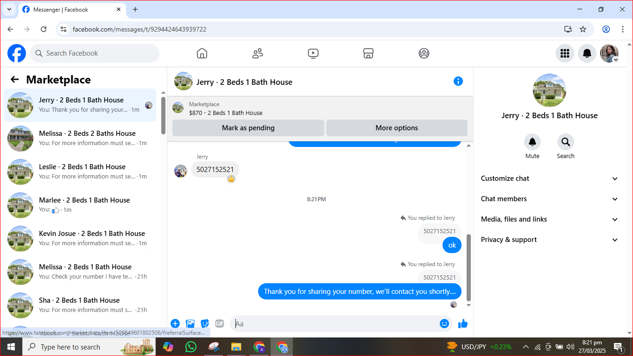Click the message thread vertical scrollbar

point(468,267)
